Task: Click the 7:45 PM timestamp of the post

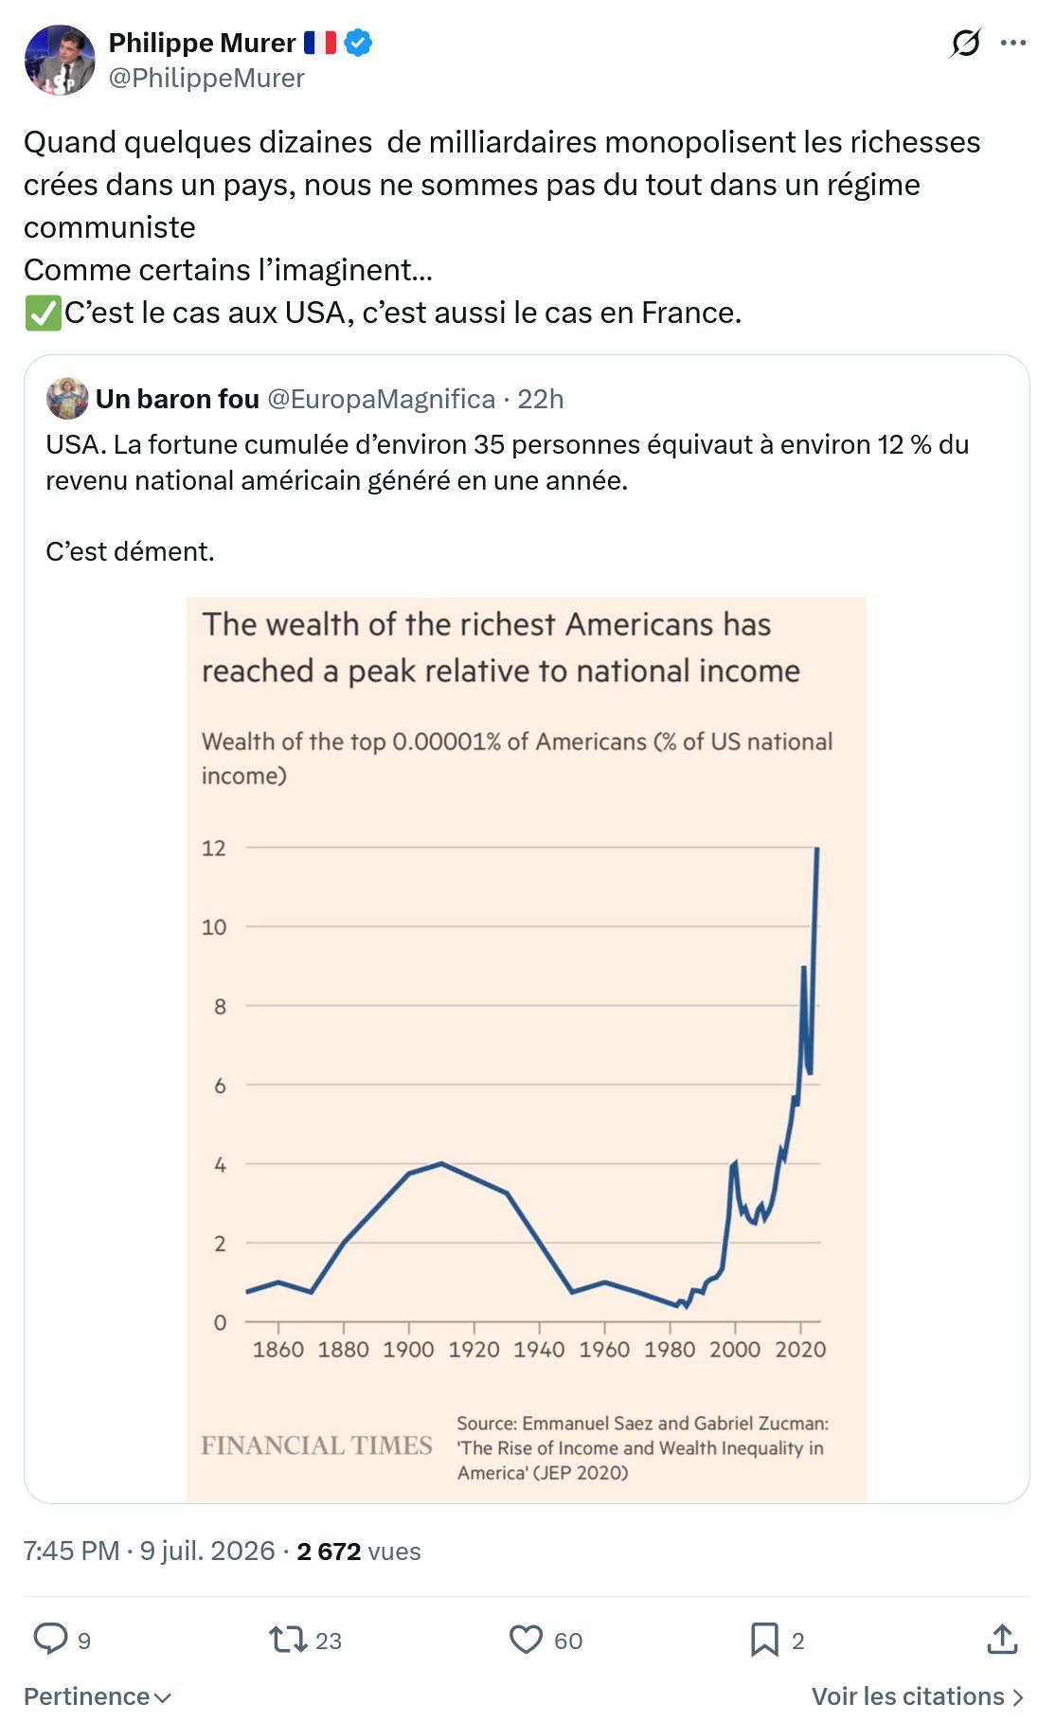Action: pos(71,1551)
